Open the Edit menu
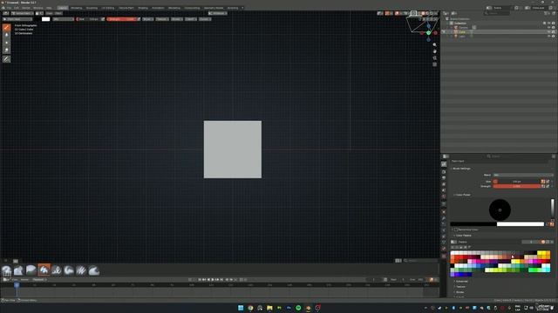Viewport: 558px width, 313px height. tap(17, 8)
